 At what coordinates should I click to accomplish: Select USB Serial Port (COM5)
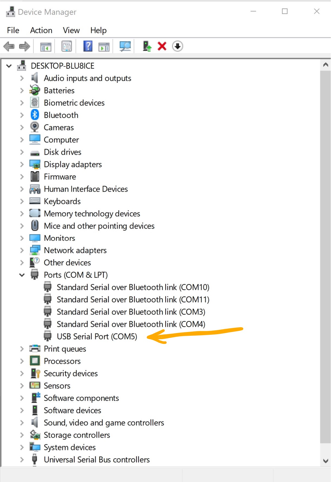coord(97,337)
